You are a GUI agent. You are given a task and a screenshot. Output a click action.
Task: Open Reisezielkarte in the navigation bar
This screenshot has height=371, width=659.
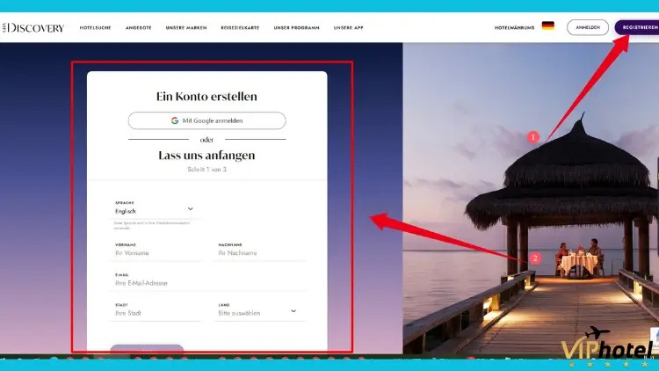(x=240, y=27)
